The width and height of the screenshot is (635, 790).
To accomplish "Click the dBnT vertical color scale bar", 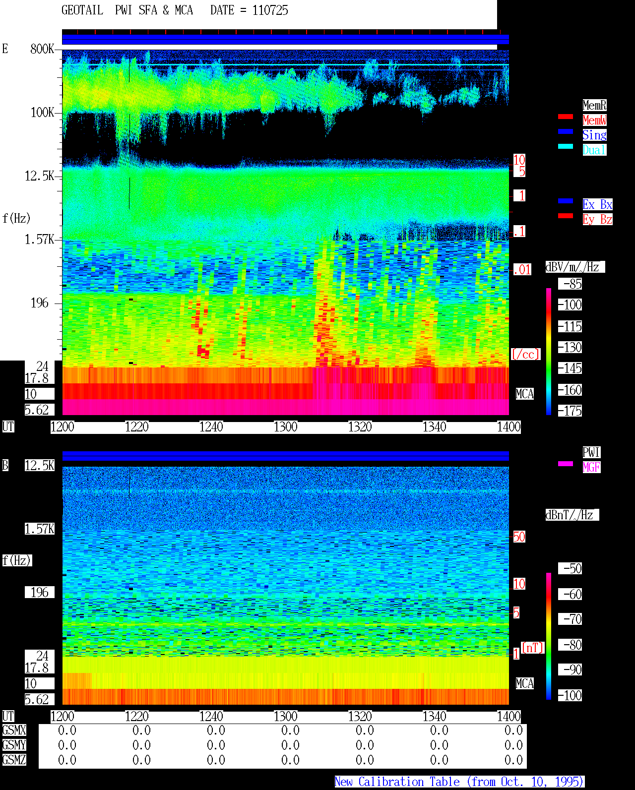I will [x=549, y=636].
